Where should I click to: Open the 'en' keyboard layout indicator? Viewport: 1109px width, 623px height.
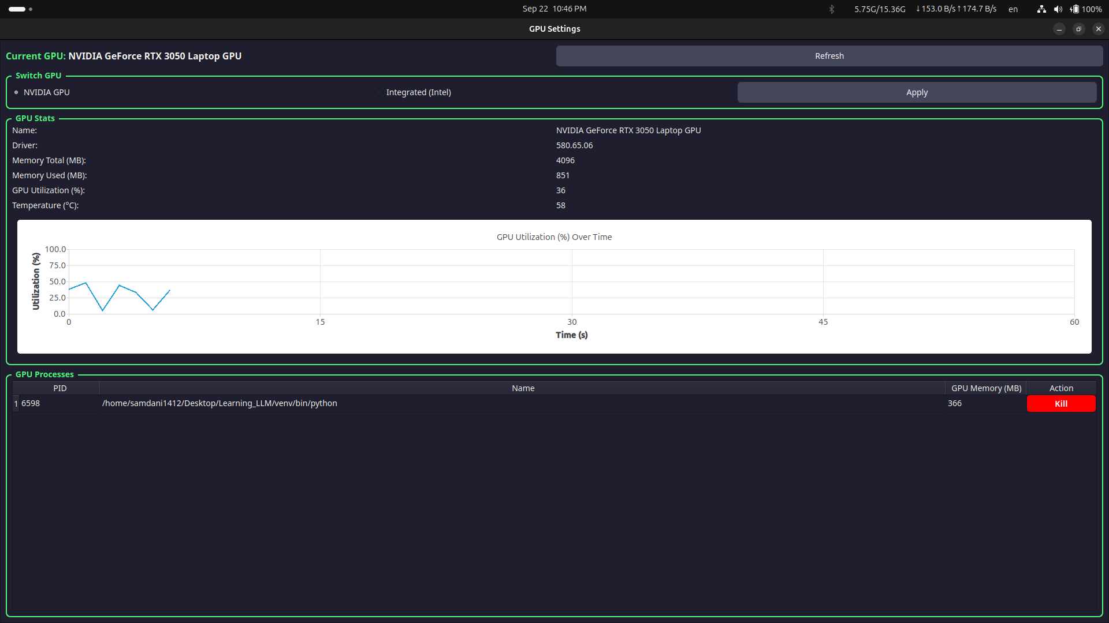point(1013,9)
